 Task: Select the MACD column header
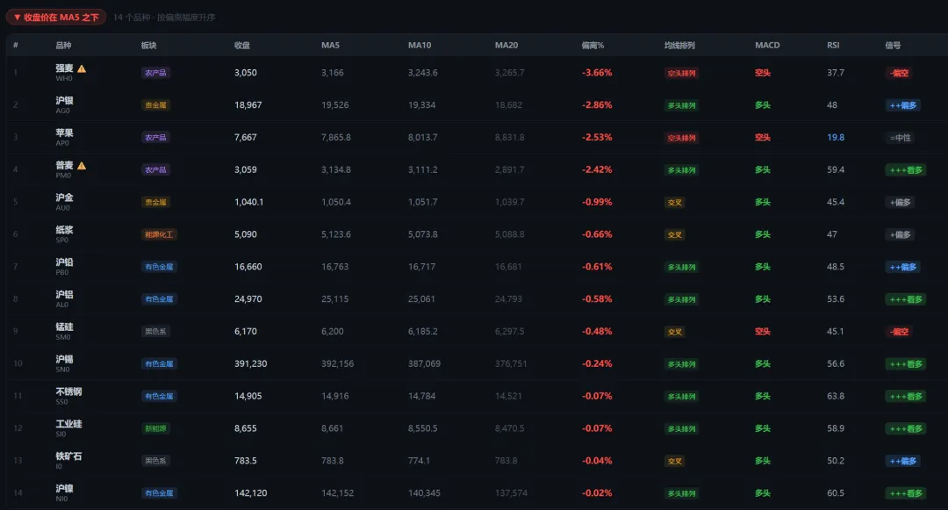point(766,45)
